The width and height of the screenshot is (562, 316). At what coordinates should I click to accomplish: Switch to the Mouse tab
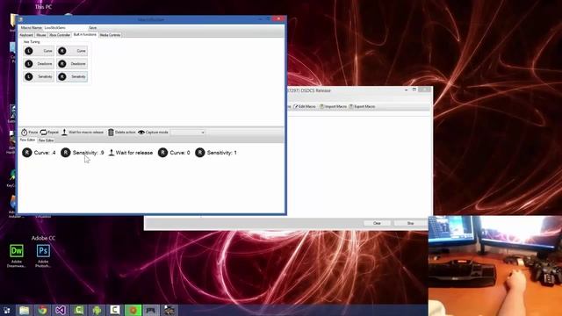[41, 35]
